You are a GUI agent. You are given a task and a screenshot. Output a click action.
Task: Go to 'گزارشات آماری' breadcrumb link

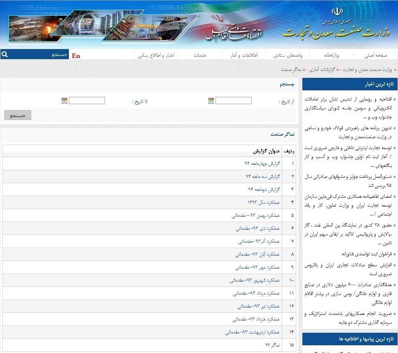[322, 70]
